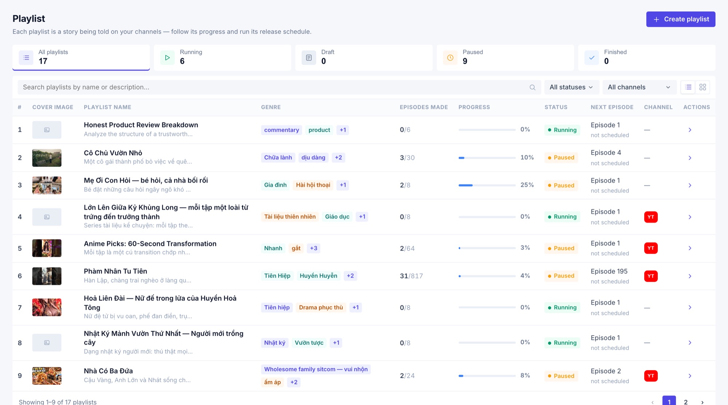Screen dimensions: 728x405
Task: Open Lớn Lên Giữa Kỷ Khủng Long arrow
Action: pyautogui.click(x=690, y=217)
